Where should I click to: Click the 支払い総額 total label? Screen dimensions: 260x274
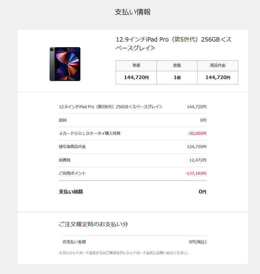pos(71,192)
